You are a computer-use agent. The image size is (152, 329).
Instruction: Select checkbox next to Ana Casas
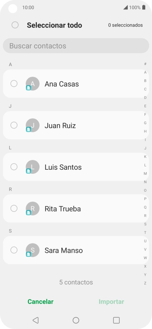14,83
